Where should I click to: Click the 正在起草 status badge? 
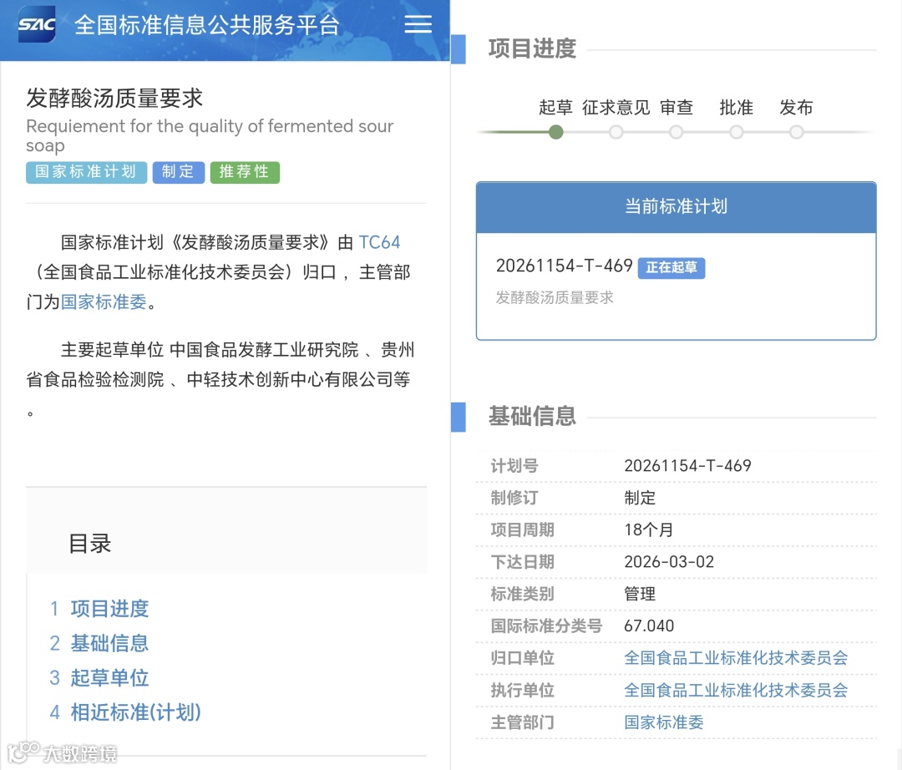pyautogui.click(x=671, y=268)
